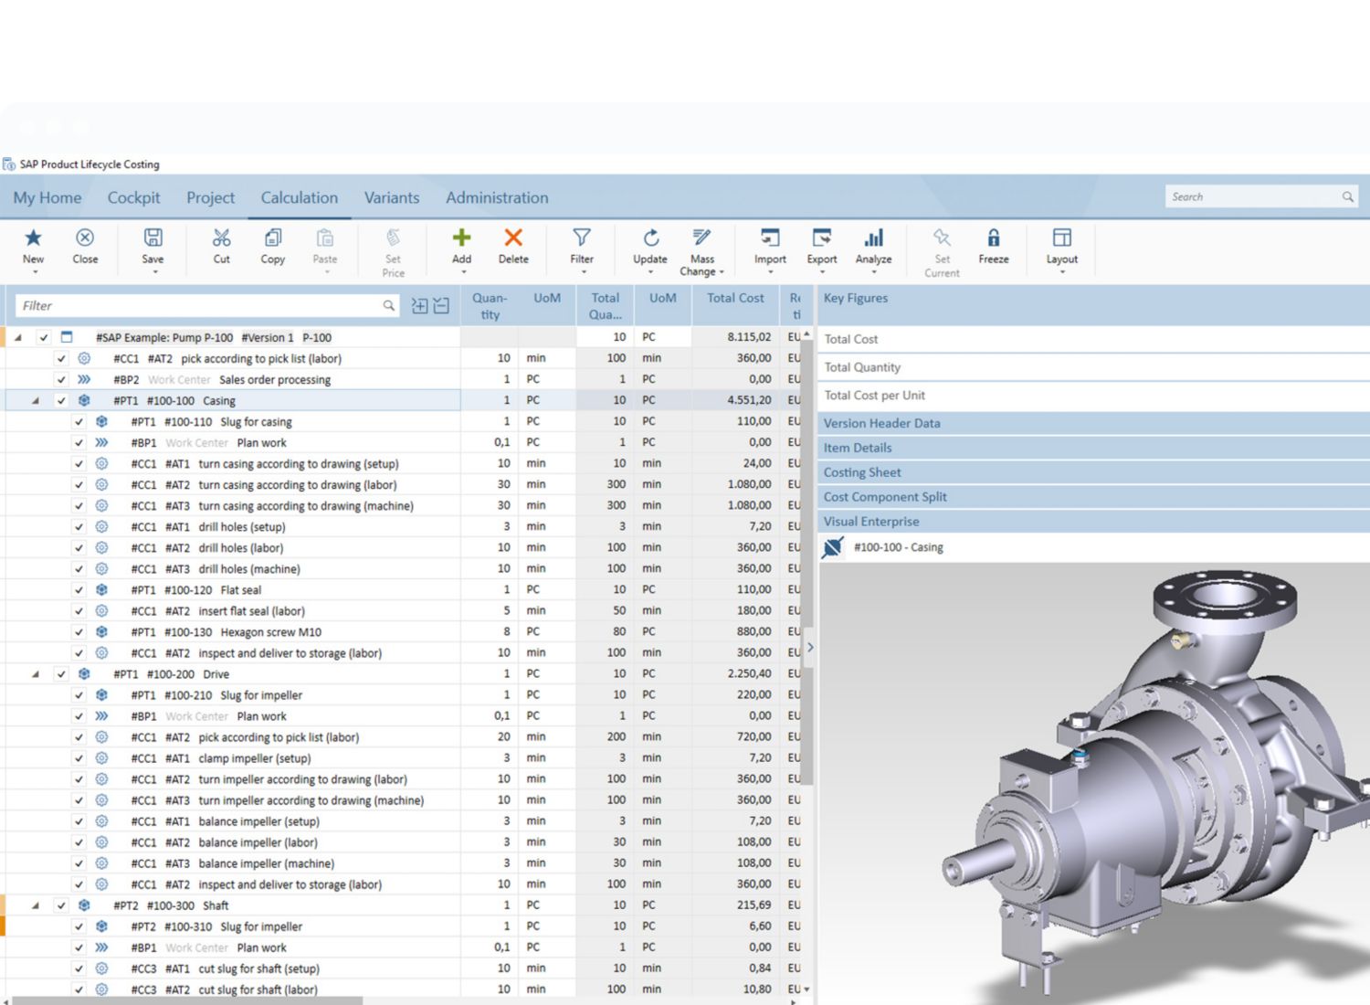Switch to the Cockpit tab
Screen dimensions: 1370x1005
click(x=133, y=197)
